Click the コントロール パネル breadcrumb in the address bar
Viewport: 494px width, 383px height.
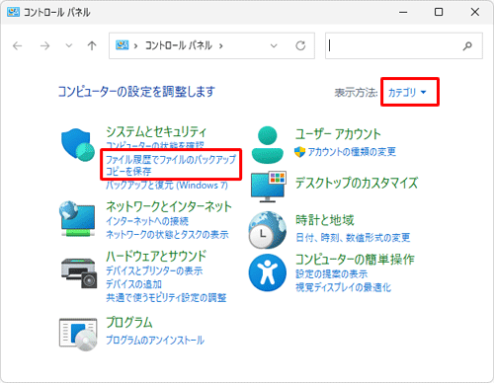pyautogui.click(x=178, y=45)
